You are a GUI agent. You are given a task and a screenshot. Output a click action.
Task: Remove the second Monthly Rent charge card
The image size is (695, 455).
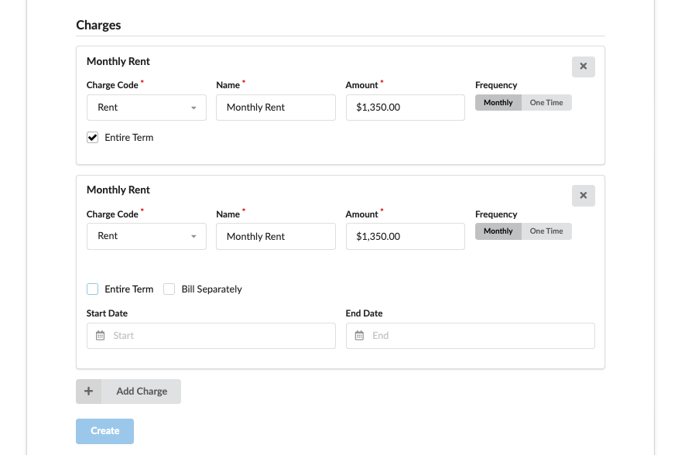(x=584, y=195)
